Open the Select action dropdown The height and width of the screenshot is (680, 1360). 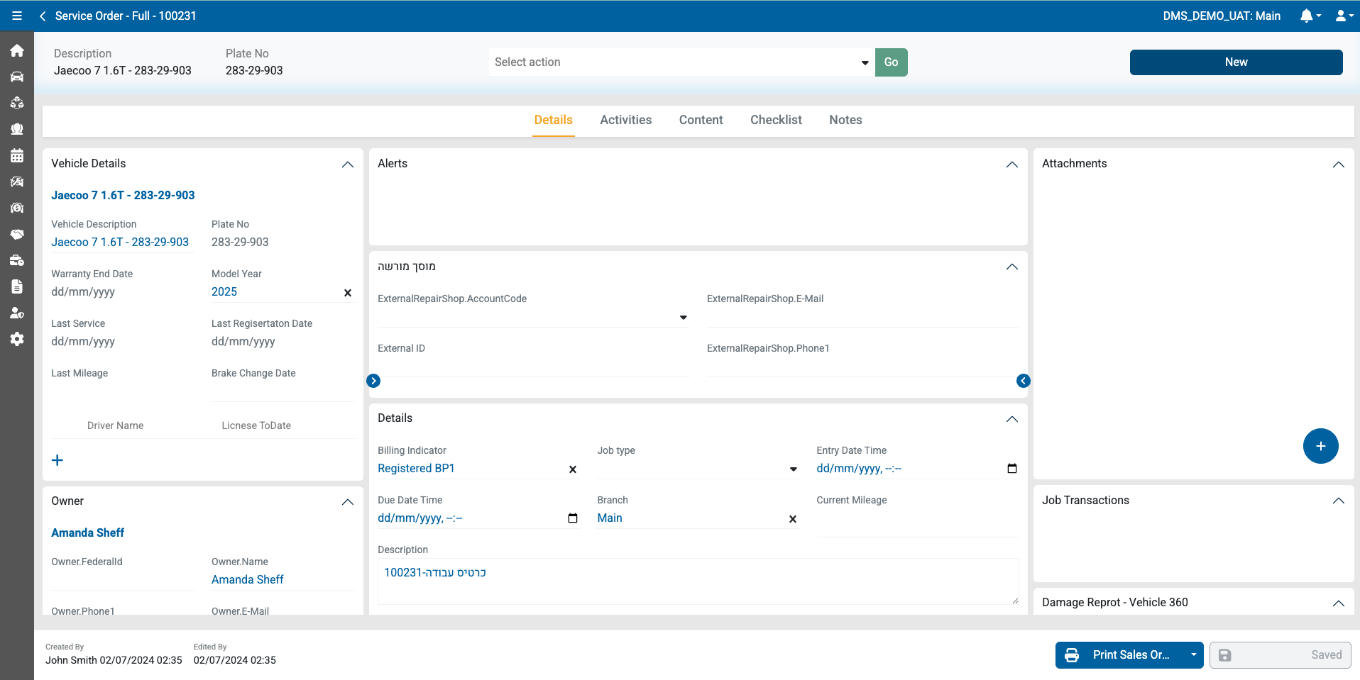tap(681, 62)
